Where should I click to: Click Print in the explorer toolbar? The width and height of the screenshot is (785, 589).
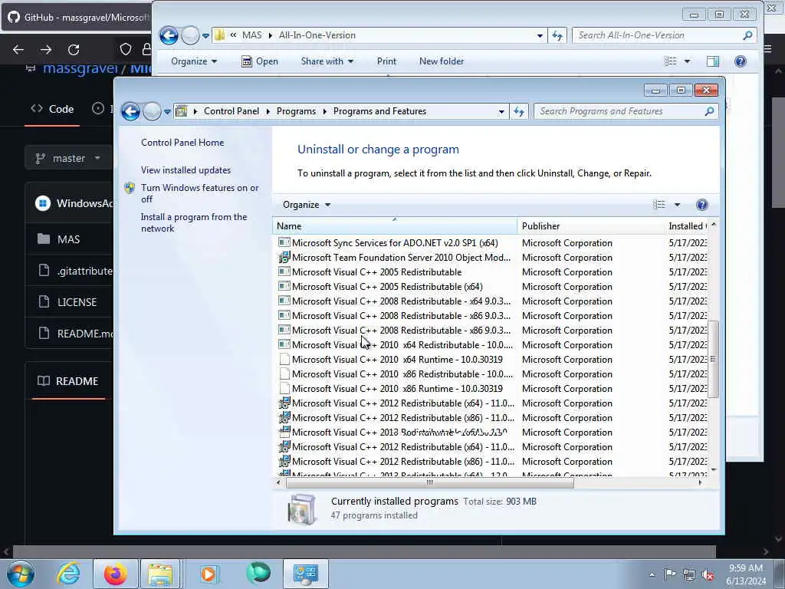tap(386, 61)
